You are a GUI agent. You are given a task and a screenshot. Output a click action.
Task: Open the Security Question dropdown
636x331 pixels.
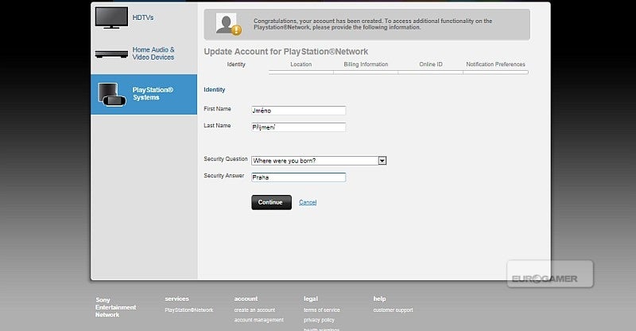[319, 161]
